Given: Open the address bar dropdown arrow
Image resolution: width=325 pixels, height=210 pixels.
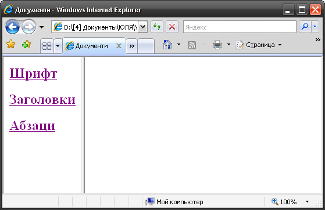Looking at the screenshot, I should [x=143, y=27].
